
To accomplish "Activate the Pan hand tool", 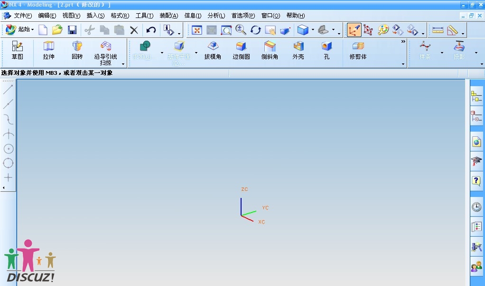I will (270, 30).
